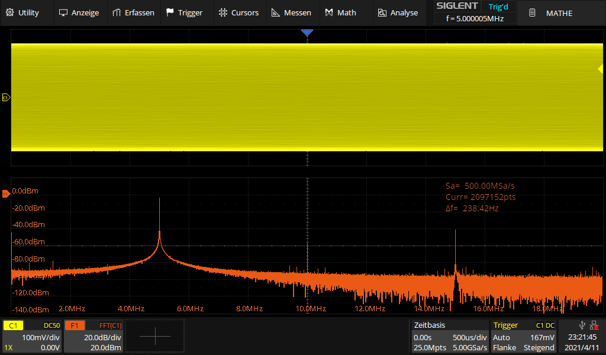Open the Trigger menu
The image size is (606, 355).
click(x=185, y=13)
